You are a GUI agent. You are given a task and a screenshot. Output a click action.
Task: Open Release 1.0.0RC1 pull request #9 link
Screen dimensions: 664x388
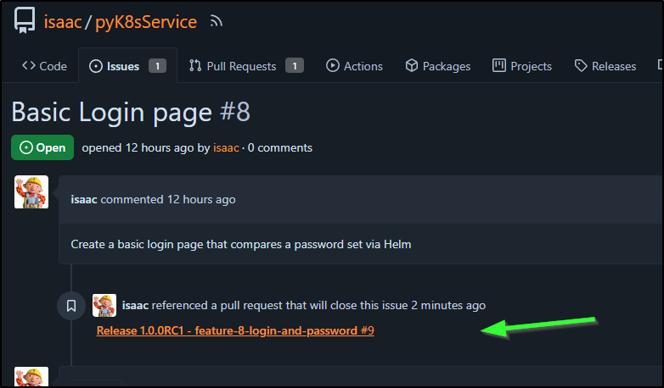(235, 330)
